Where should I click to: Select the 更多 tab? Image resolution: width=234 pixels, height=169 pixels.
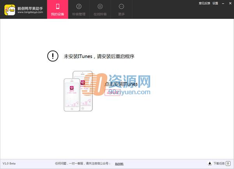tap(121, 9)
